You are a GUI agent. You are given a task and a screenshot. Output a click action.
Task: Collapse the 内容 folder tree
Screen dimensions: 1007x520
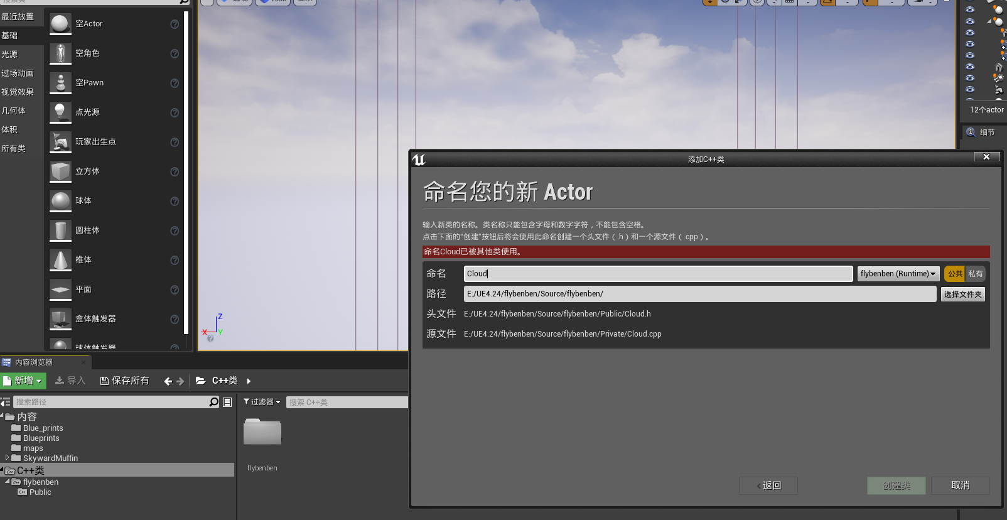[x=2, y=416]
